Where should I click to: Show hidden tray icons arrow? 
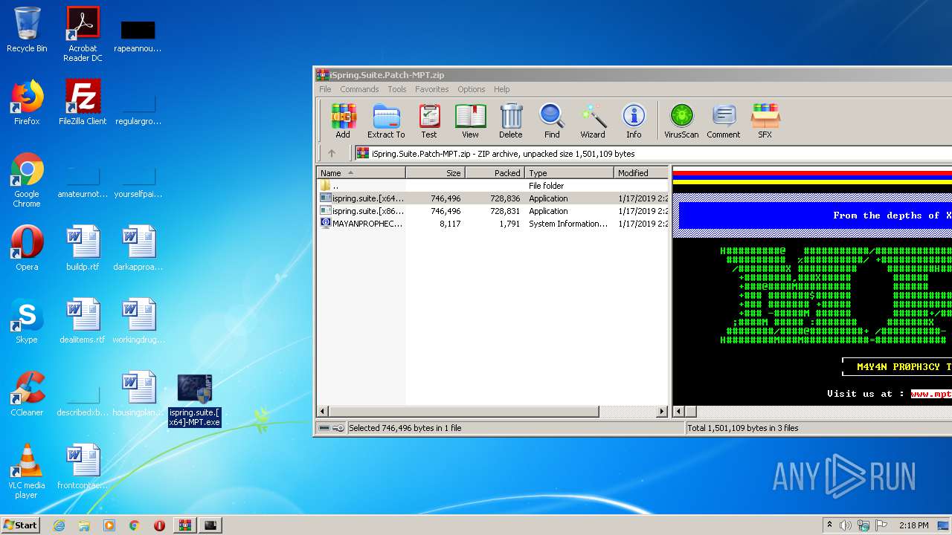click(x=830, y=525)
